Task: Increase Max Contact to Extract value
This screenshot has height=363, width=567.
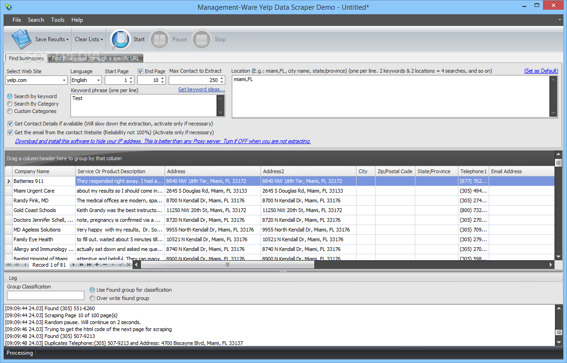Action: 222,78
